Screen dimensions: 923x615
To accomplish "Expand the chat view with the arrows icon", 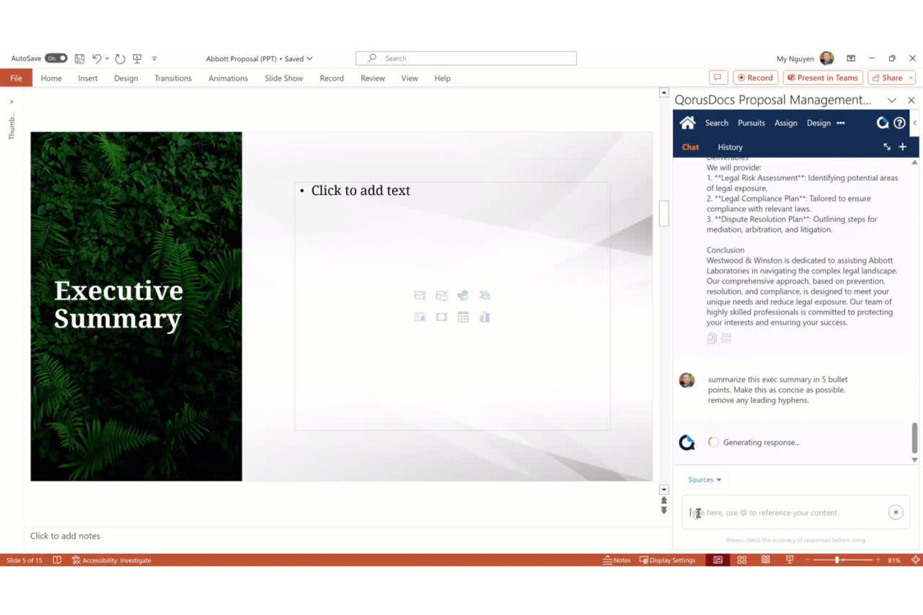I will [887, 147].
